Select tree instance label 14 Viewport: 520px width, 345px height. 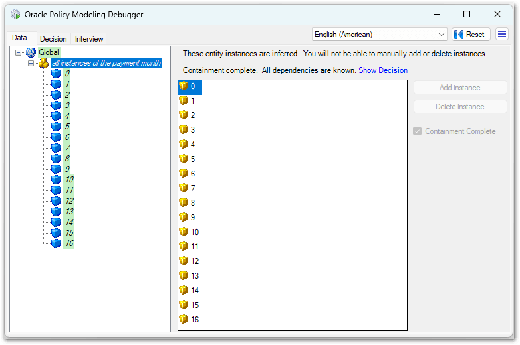point(69,222)
